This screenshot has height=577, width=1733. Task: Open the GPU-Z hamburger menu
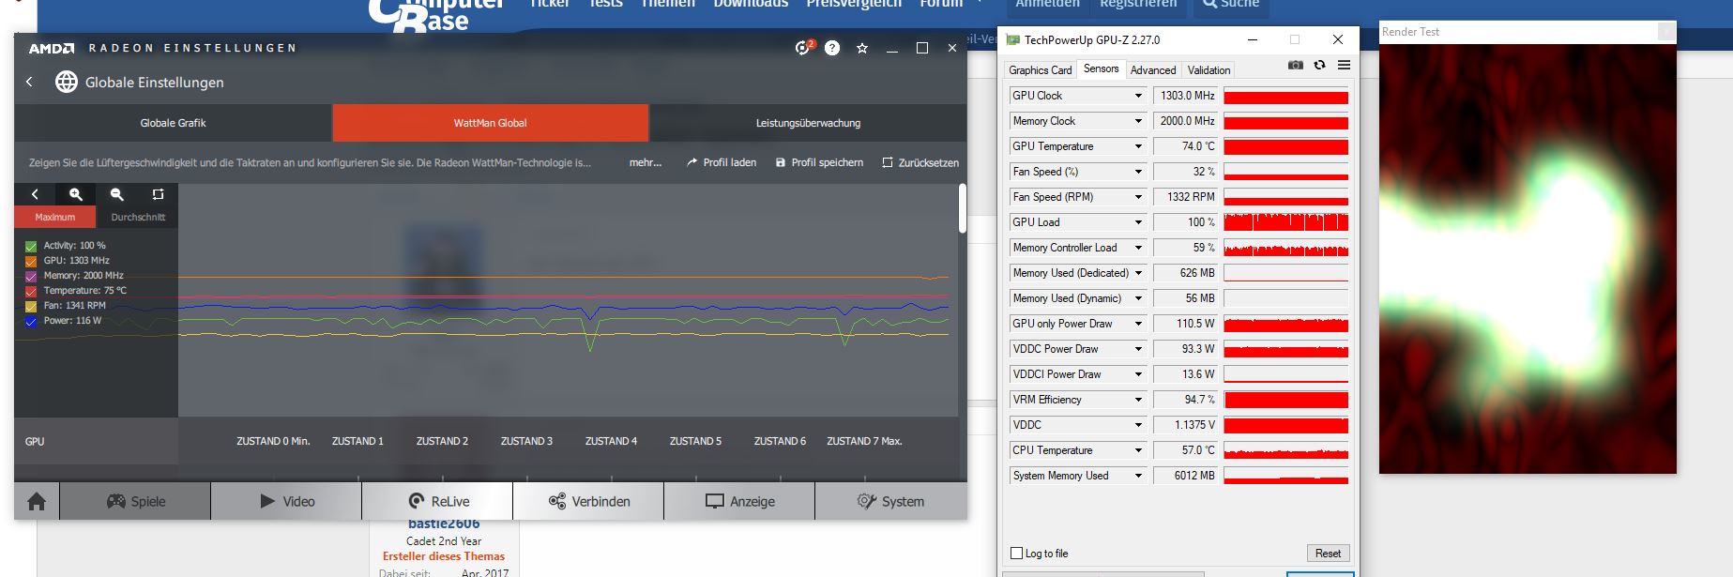coord(1344,65)
